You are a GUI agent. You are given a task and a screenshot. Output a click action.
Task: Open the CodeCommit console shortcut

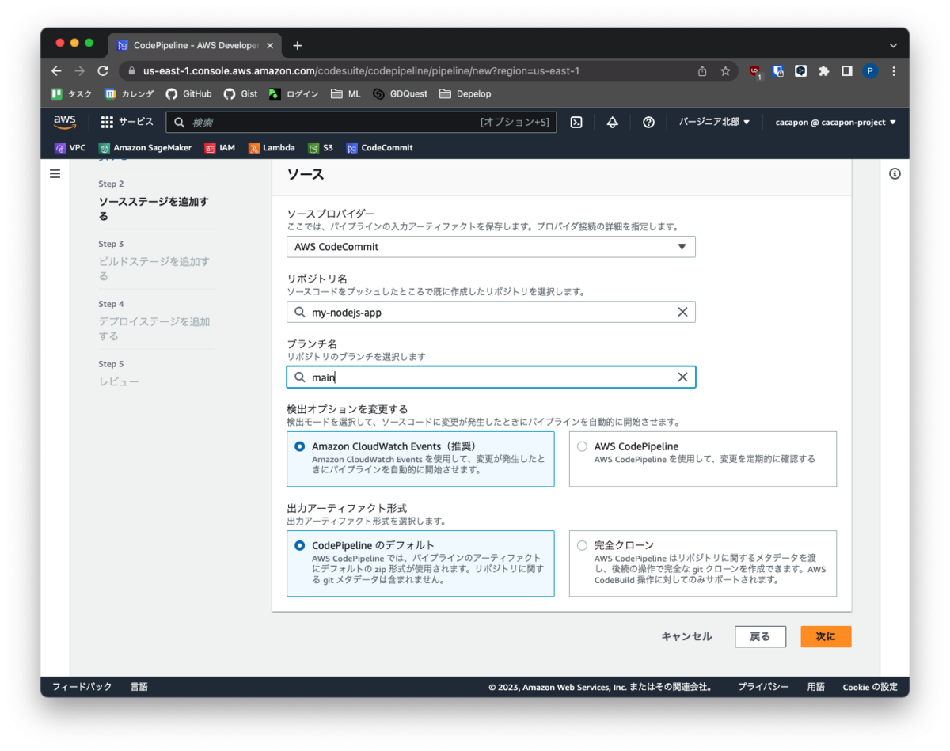[378, 147]
